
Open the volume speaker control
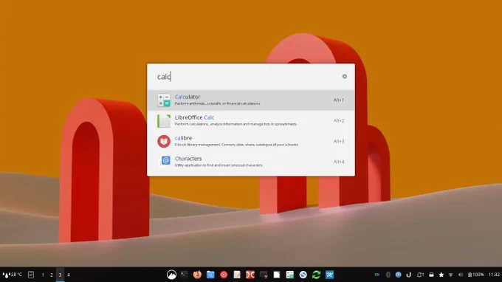coord(461,275)
